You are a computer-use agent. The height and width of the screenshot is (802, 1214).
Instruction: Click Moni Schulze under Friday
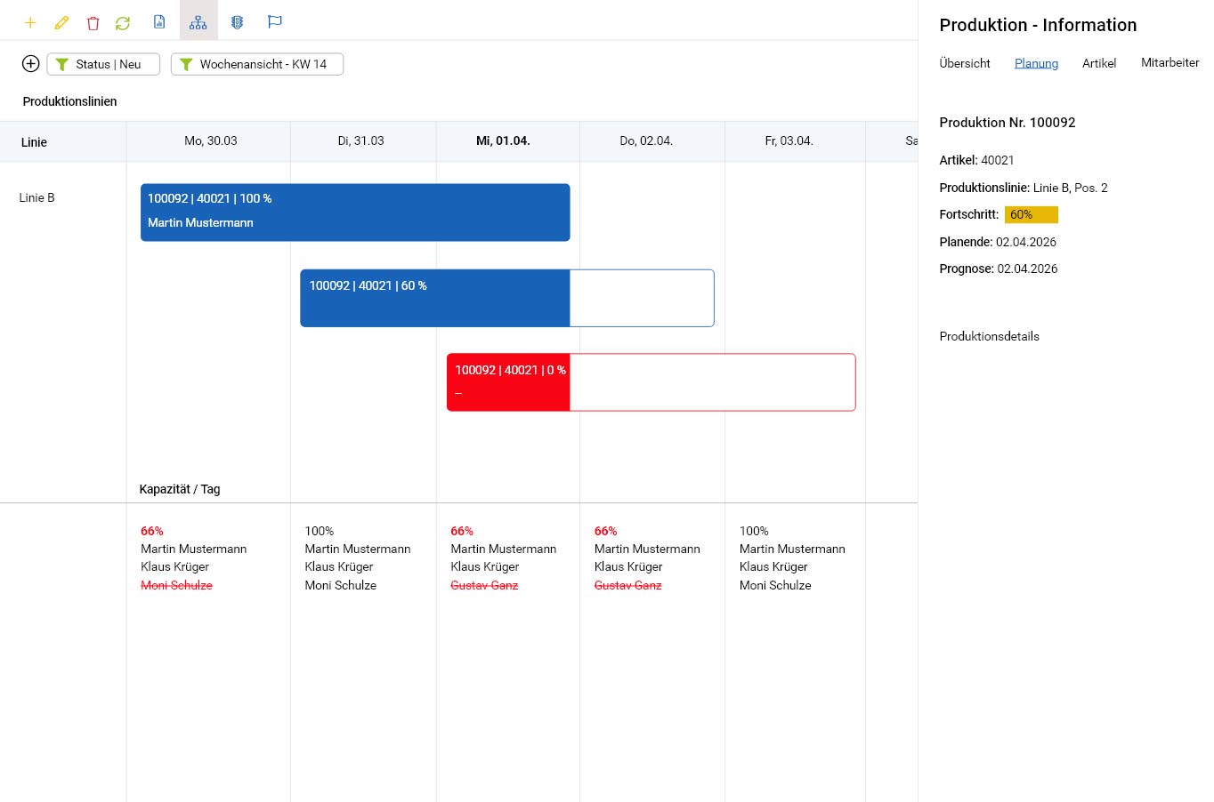click(775, 585)
